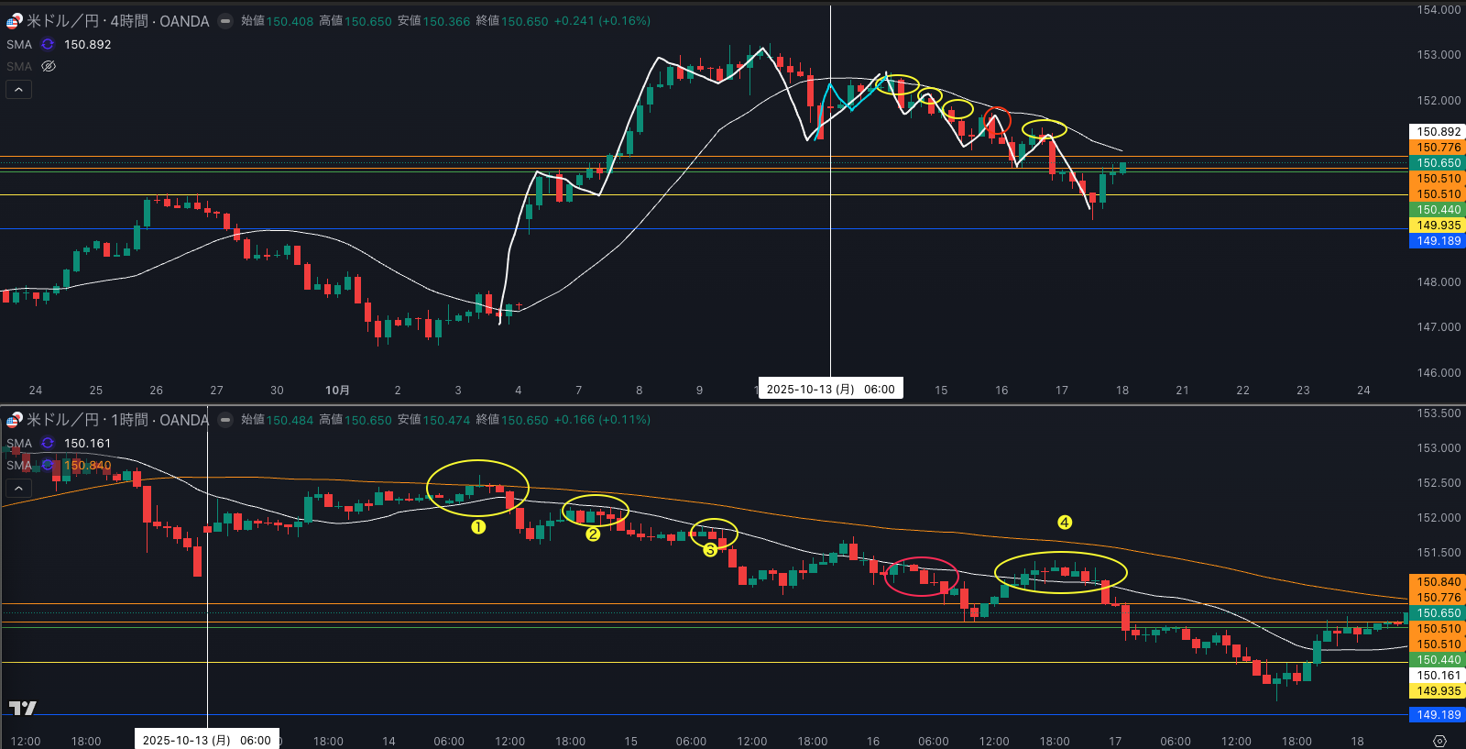Open the 米ドル/円 4時間 symbol title
This screenshot has height=749, width=1466.
click(117, 21)
